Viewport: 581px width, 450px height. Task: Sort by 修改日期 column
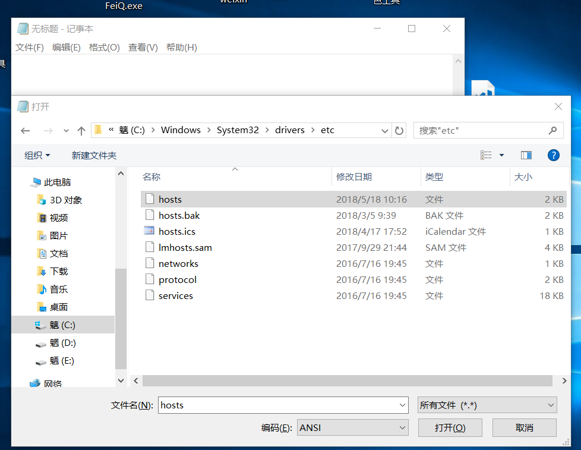354,177
